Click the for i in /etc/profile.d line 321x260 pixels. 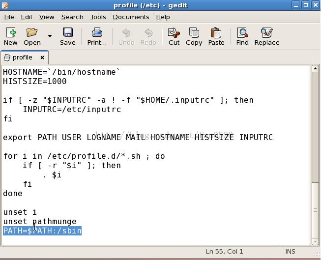84,156
